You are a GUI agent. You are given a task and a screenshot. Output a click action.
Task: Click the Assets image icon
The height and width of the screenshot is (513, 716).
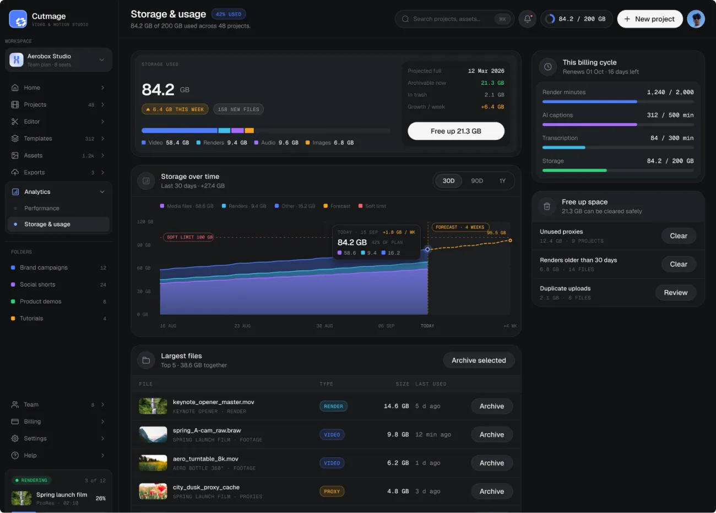coord(15,156)
